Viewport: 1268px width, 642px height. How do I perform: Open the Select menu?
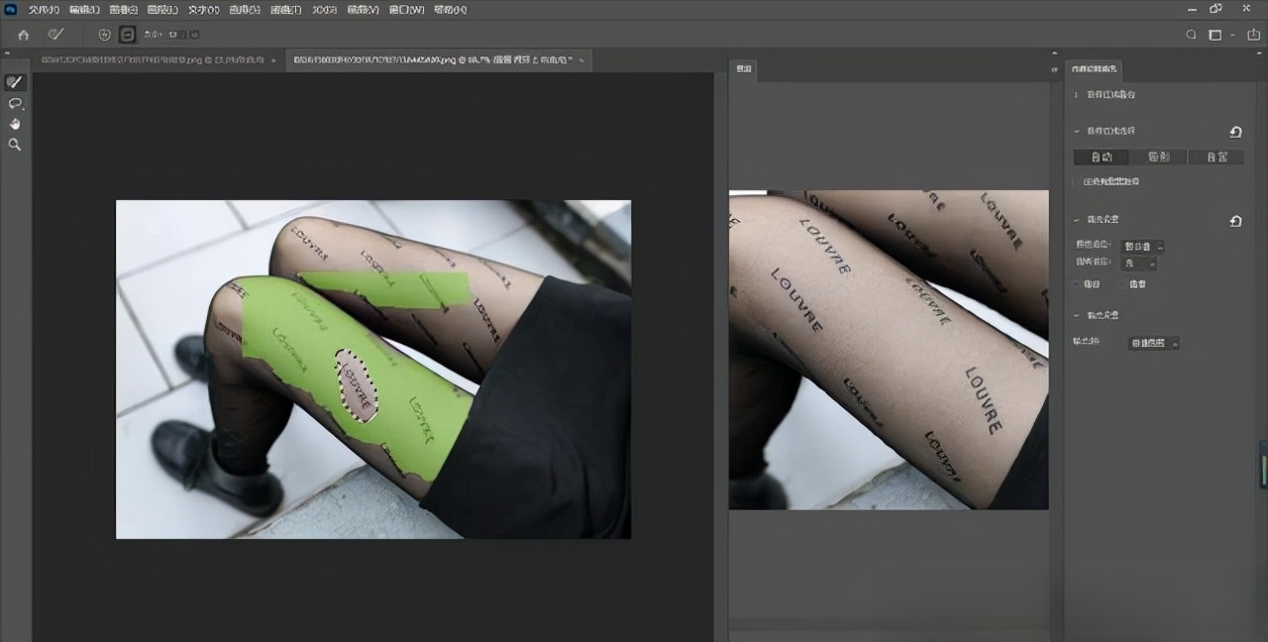pos(244,10)
